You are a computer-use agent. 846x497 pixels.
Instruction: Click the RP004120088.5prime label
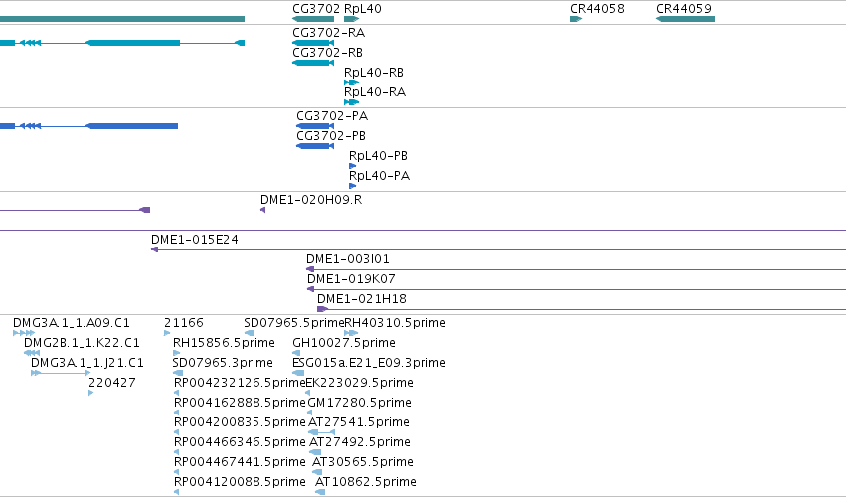tap(241, 482)
